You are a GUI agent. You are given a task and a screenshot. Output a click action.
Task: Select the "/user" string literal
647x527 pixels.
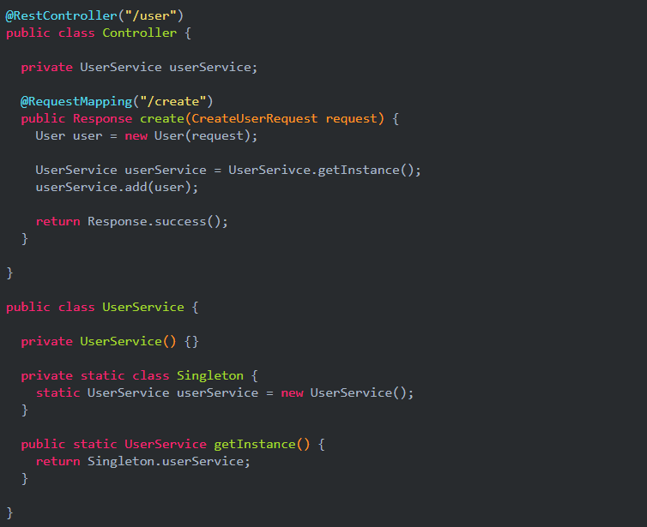click(x=151, y=15)
